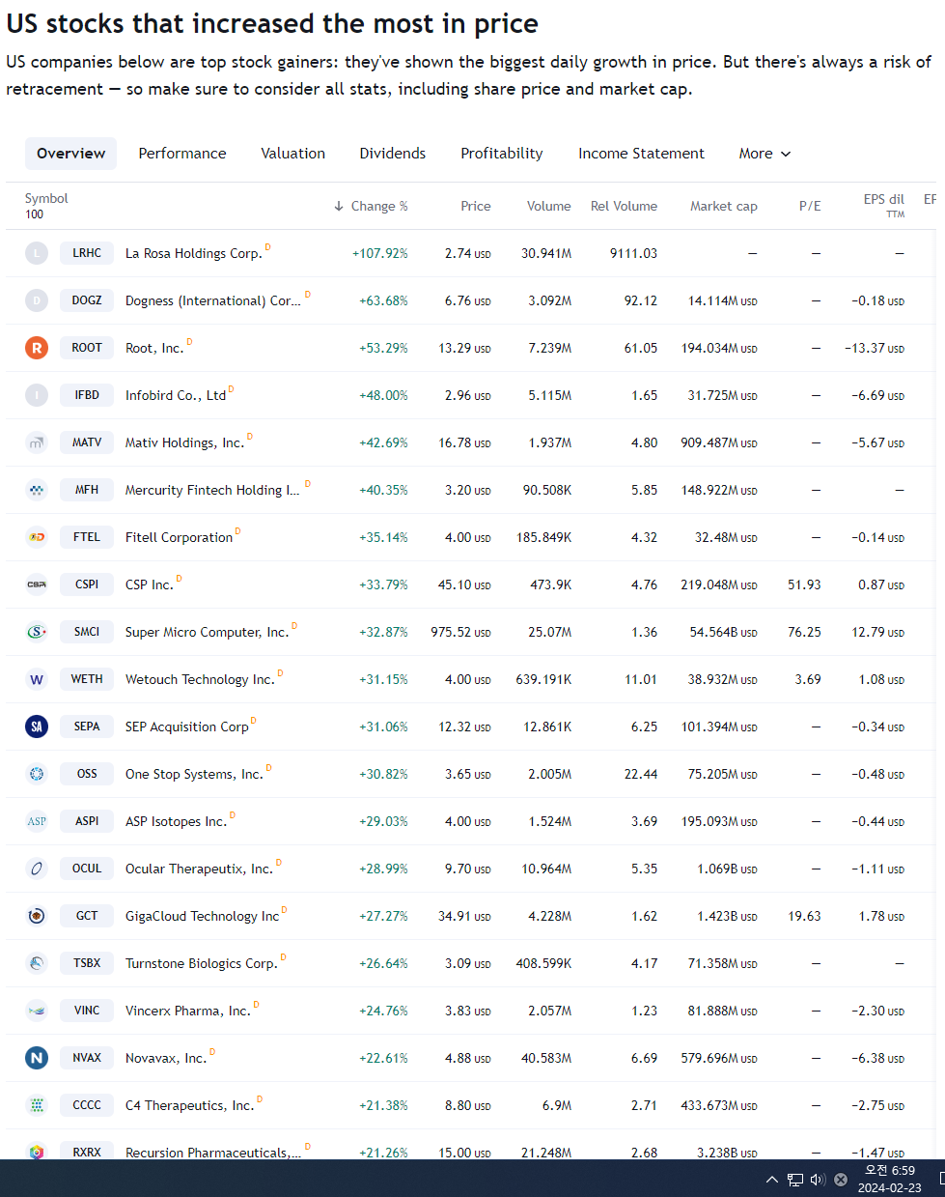945x1197 pixels.
Task: Open Ocular Therapeutix, Inc. name link
Action: coord(199,869)
